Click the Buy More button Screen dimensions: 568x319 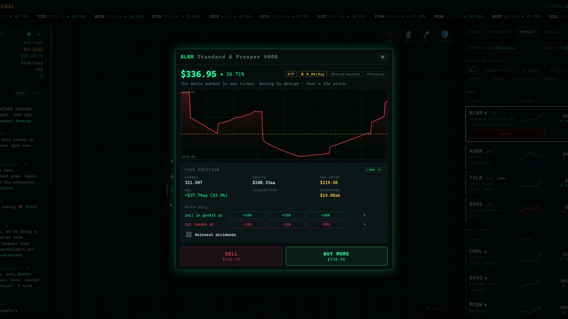(336, 256)
